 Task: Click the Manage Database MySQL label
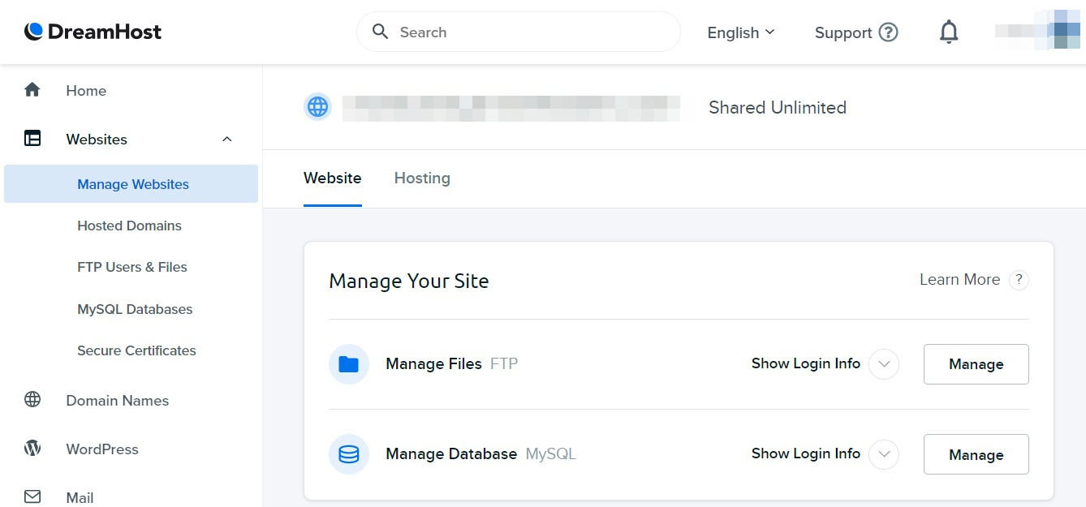click(x=481, y=454)
